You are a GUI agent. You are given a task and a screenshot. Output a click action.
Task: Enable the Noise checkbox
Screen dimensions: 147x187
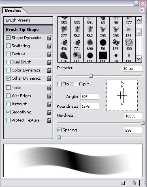8,88
